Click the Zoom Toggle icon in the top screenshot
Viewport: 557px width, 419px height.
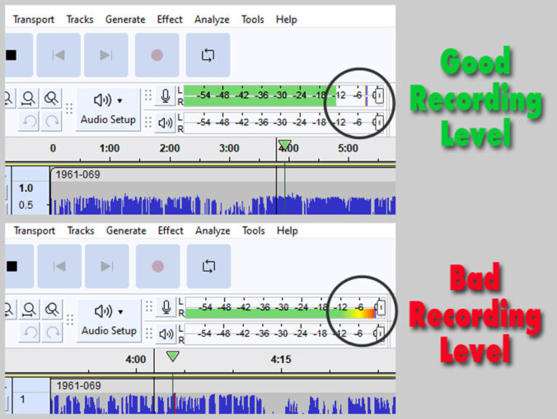click(52, 98)
